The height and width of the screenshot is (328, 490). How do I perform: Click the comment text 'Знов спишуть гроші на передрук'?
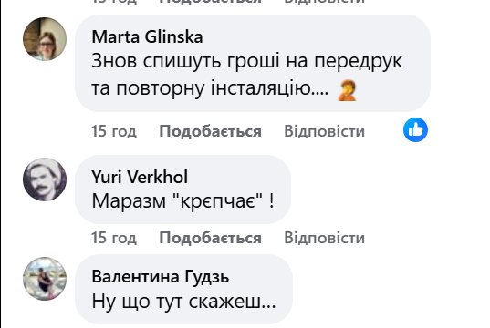pyautogui.click(x=247, y=61)
